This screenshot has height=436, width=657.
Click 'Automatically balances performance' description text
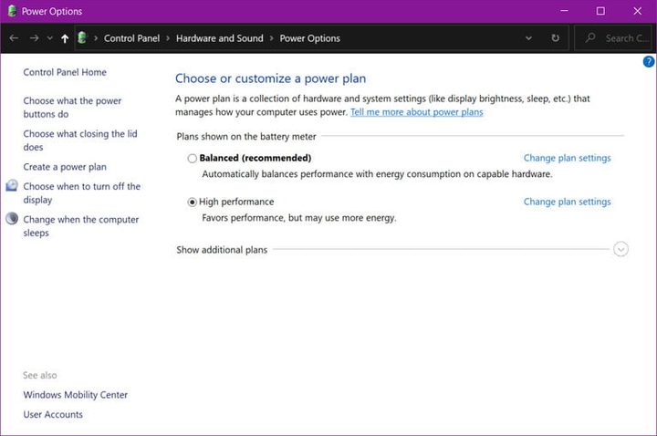pos(377,174)
